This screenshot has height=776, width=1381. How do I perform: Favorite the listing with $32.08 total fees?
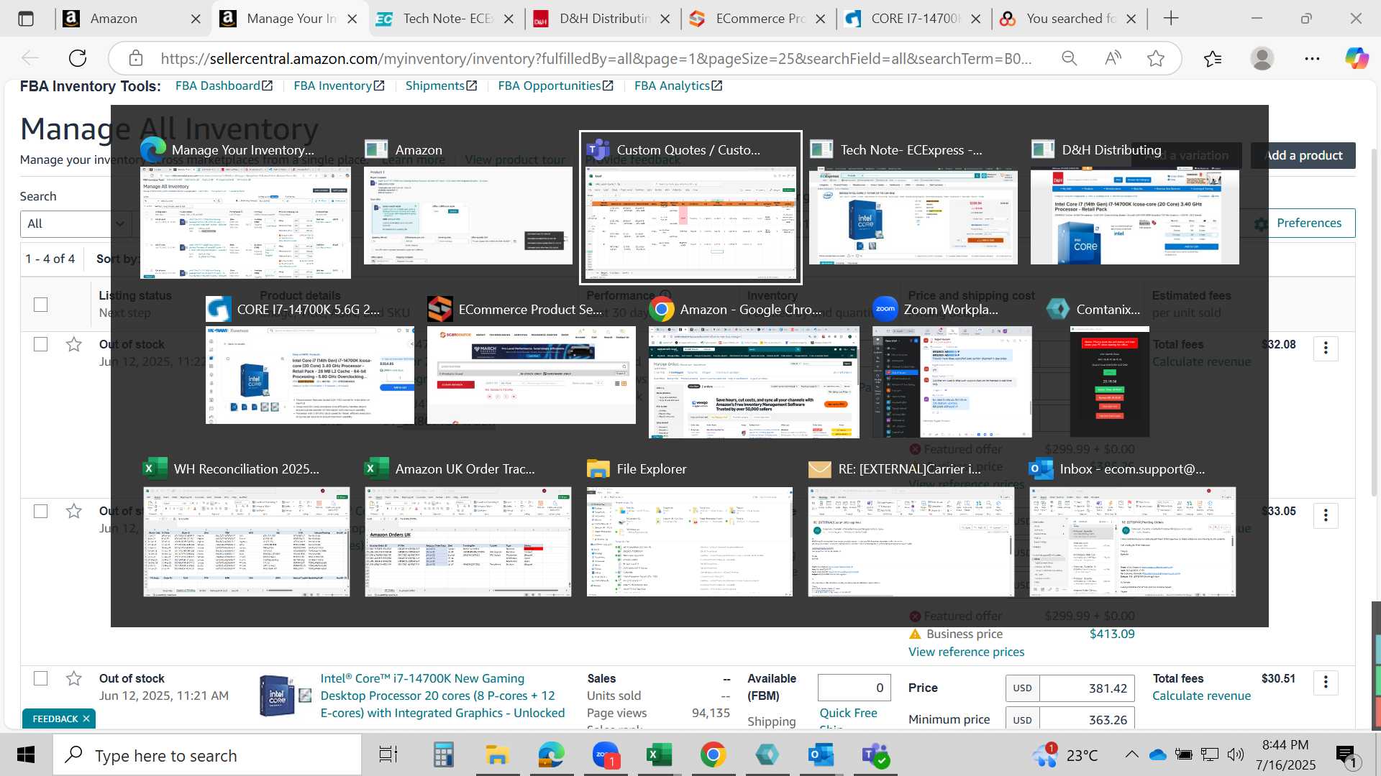(73, 345)
